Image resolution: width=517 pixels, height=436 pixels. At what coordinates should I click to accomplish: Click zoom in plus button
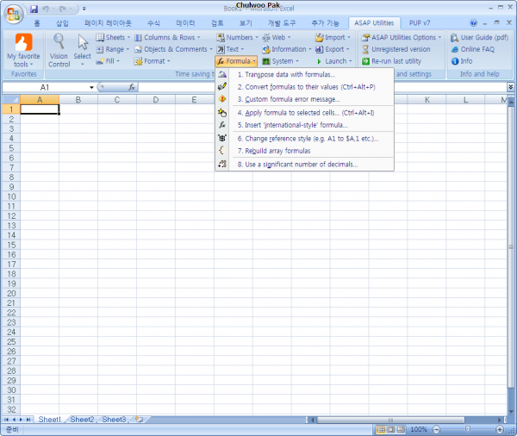[500, 429]
